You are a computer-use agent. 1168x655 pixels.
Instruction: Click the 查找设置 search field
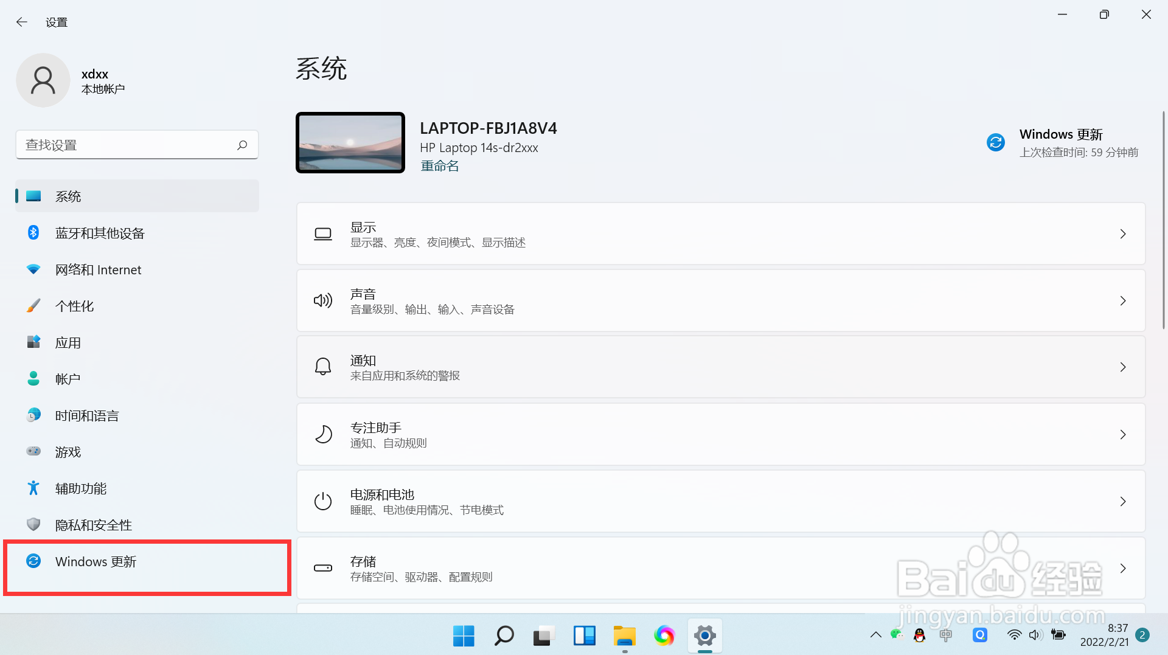tap(137, 145)
